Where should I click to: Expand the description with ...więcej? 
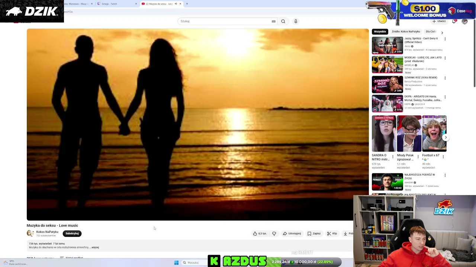coord(94,247)
